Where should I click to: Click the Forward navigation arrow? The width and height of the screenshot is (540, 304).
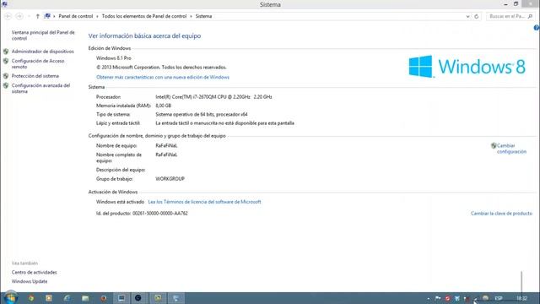click(19, 16)
